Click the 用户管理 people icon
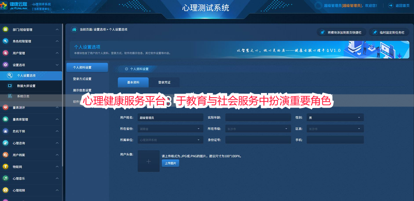 (5, 53)
